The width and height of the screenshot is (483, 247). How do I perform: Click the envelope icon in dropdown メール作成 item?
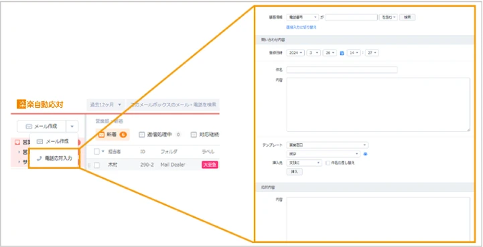pyautogui.click(x=40, y=141)
